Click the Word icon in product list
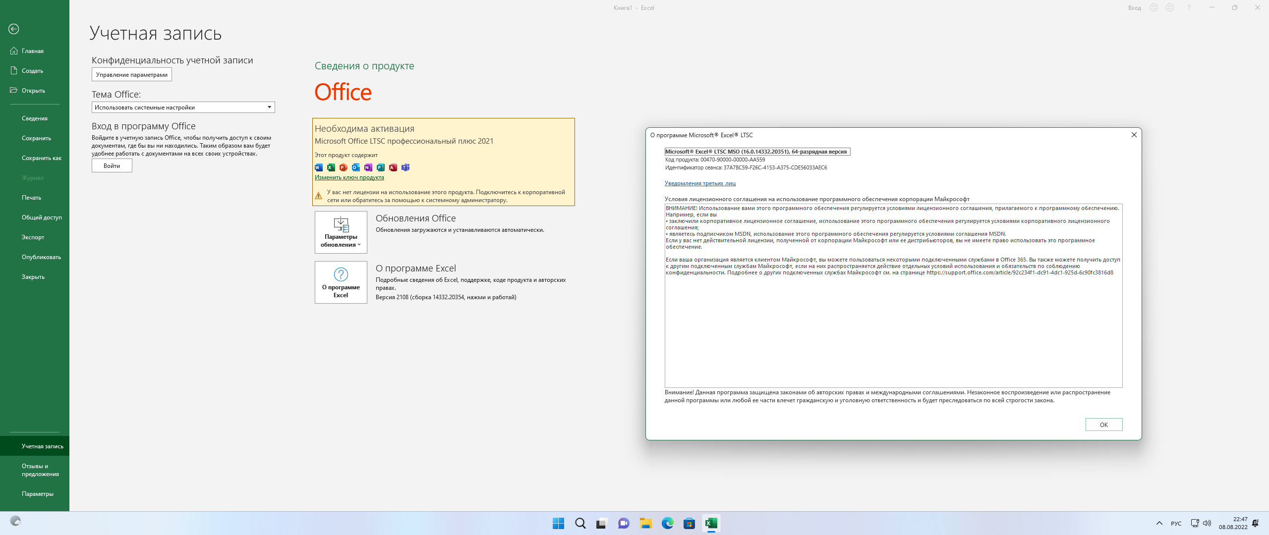Screen dimensions: 1269x535 tap(319, 167)
